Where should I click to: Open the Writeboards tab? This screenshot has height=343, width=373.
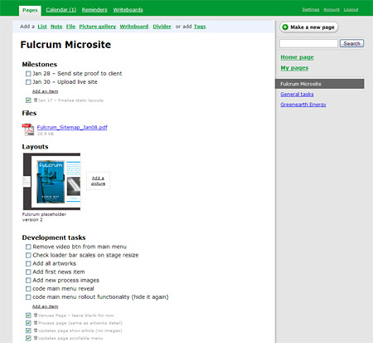128,10
